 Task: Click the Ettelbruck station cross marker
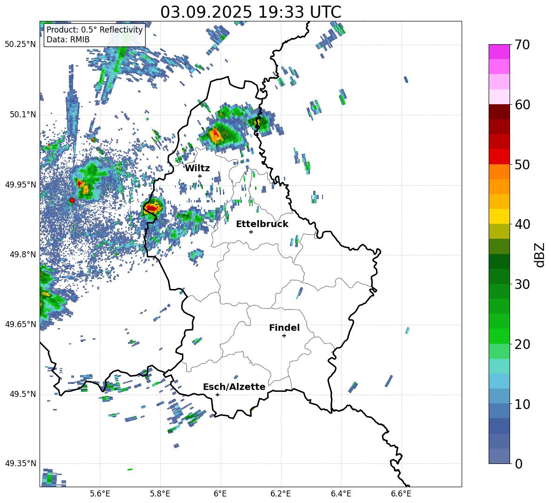(251, 232)
